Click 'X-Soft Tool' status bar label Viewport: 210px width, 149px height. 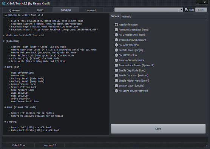[19, 145]
